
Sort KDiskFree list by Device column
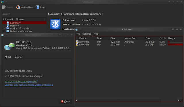coord(87,38)
